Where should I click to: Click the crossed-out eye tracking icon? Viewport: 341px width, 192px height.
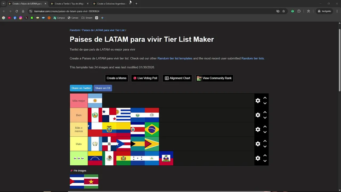click(x=278, y=11)
